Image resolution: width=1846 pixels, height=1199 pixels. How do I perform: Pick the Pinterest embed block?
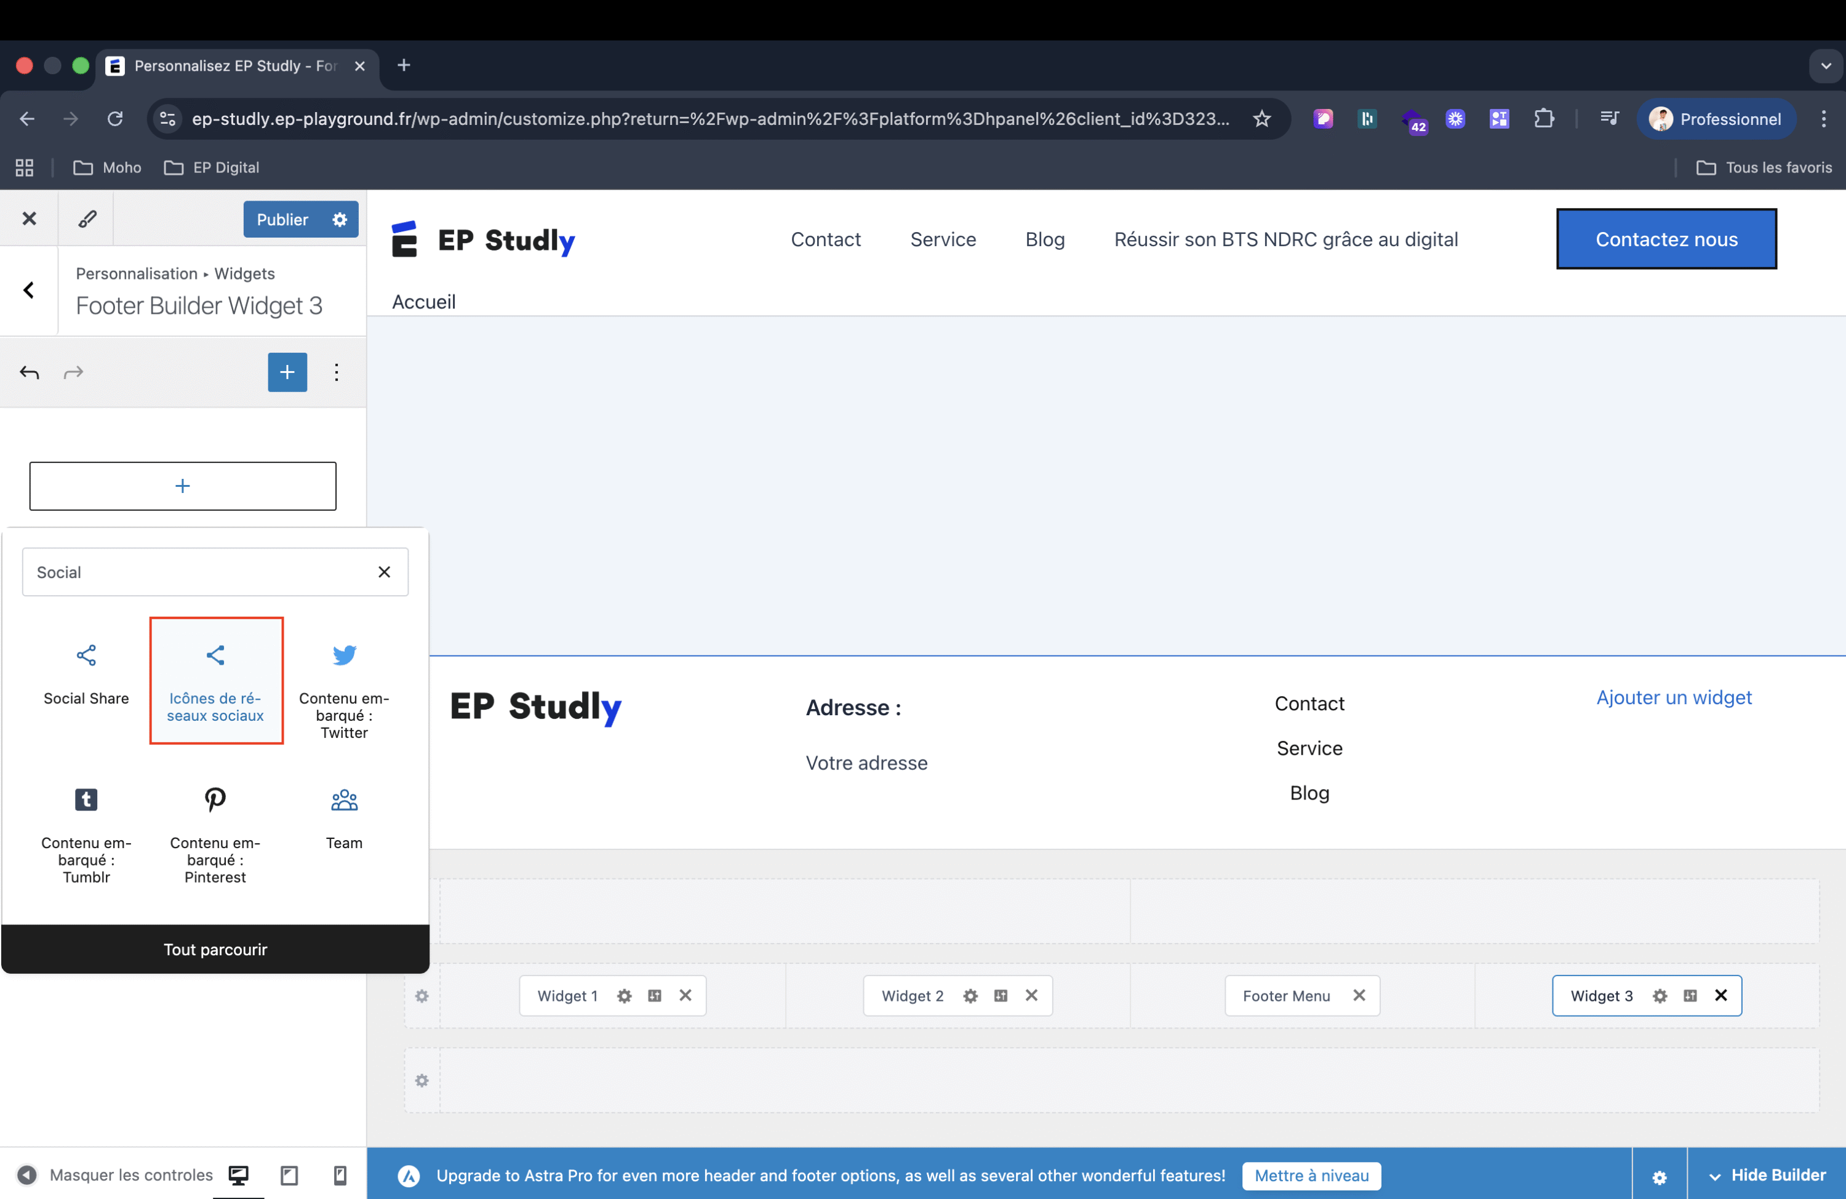point(215,834)
